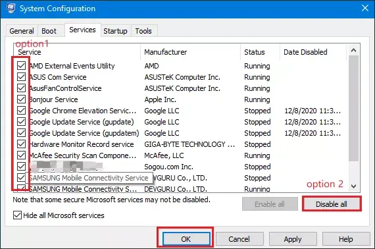Uncheck the Bonjour Service checkbox

21,99
